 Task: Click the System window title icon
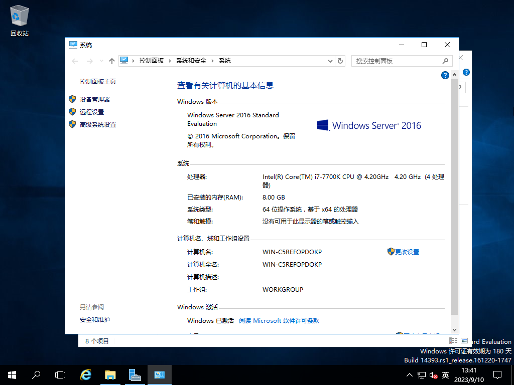tap(73, 45)
